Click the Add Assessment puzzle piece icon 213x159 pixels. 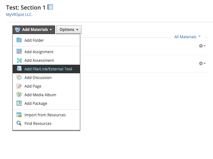point(19,60)
